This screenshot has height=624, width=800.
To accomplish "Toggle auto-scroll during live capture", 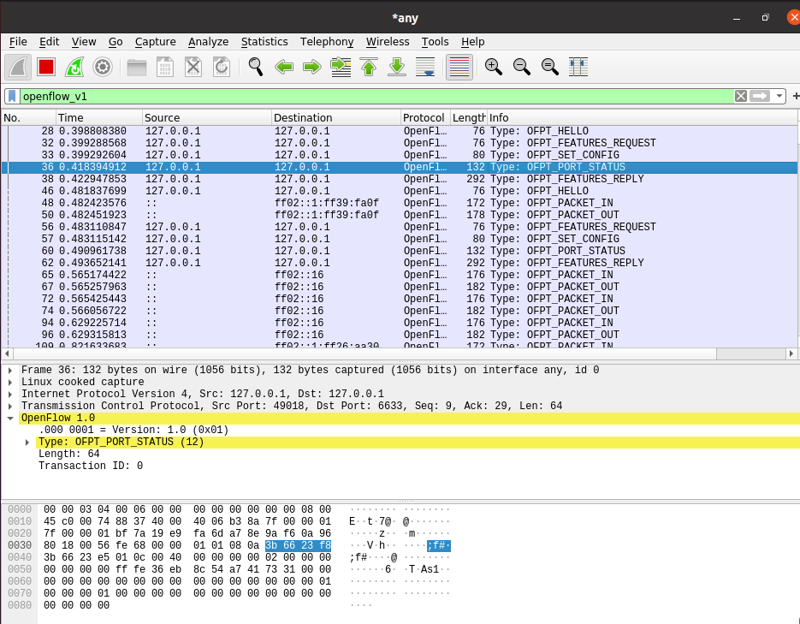I will coord(424,67).
